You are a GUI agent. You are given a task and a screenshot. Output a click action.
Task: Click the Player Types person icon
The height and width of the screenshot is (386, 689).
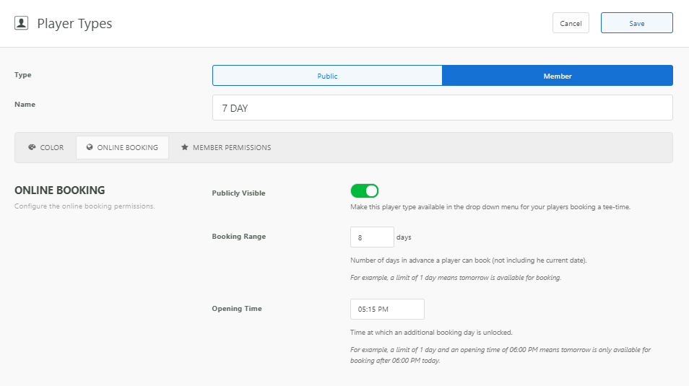point(22,23)
